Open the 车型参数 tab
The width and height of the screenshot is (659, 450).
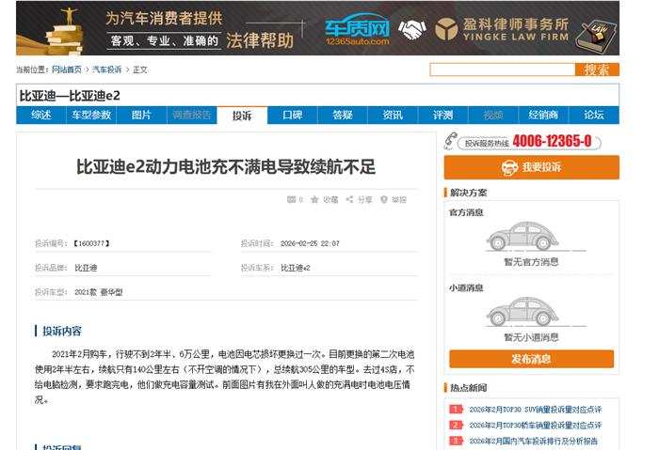(91, 115)
